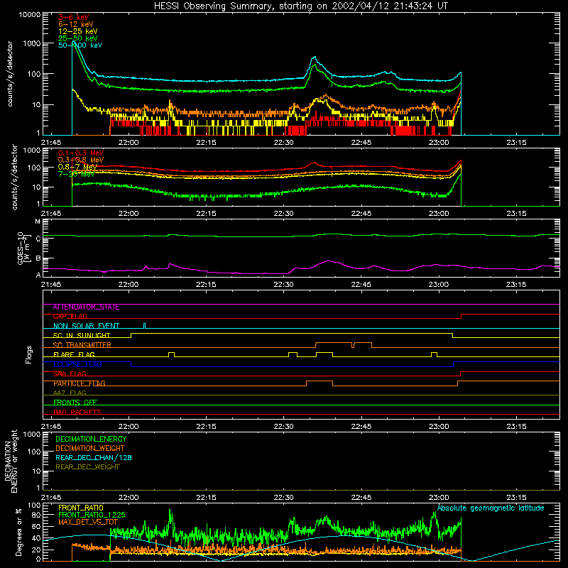Click the red "0.1-0.3 MeV" legend label
The width and height of the screenshot is (568, 568).
(x=81, y=153)
